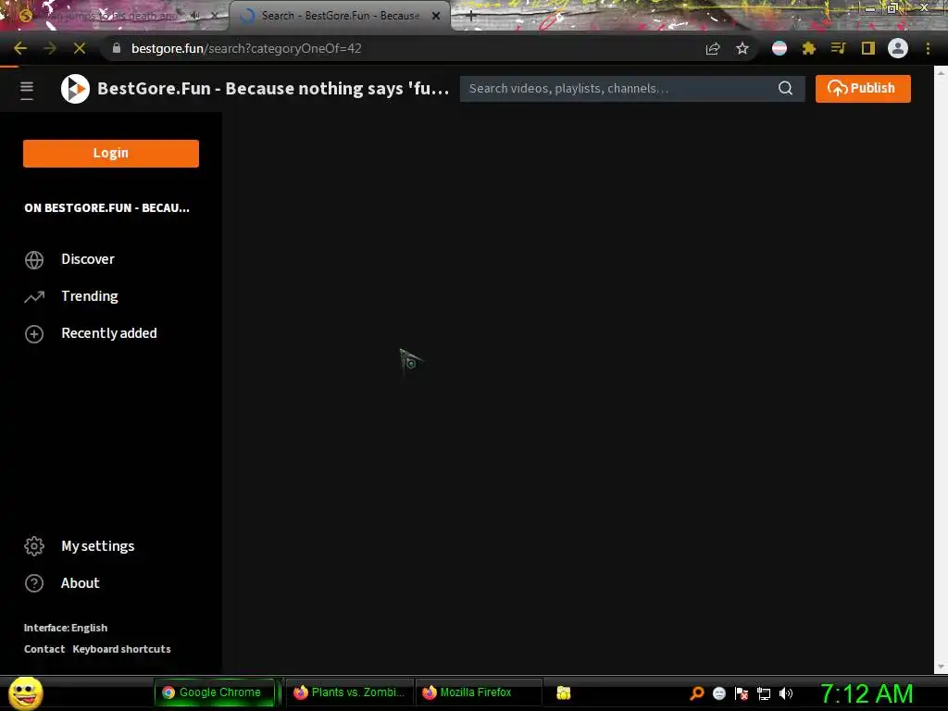Viewport: 948px width, 711px height.
Task: Click the BestGore.Fun logo icon
Action: (x=75, y=89)
